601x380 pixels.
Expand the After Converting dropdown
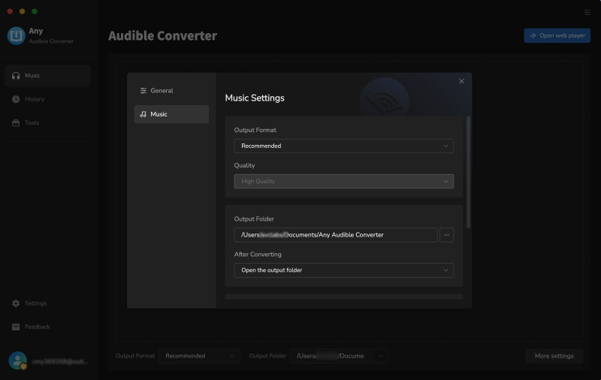pyautogui.click(x=344, y=270)
